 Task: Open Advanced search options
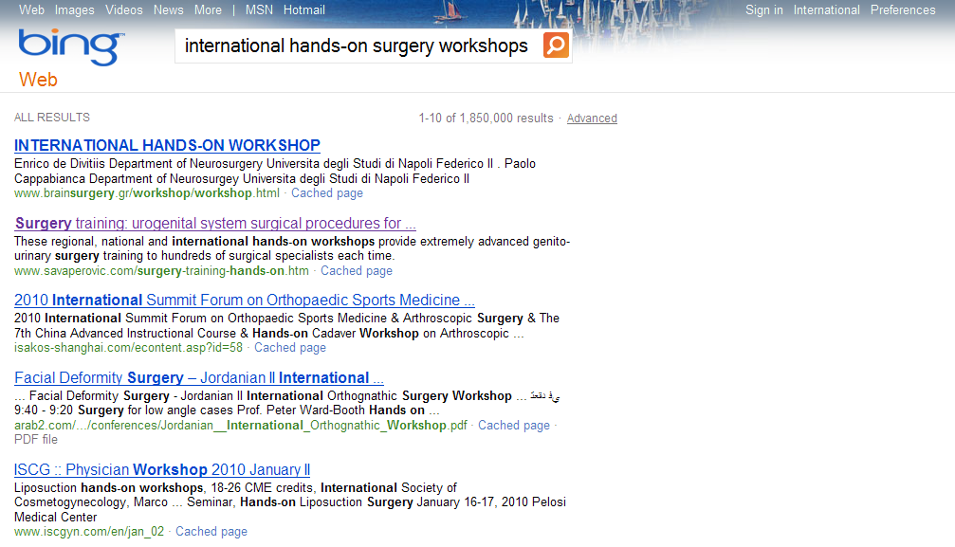(592, 119)
